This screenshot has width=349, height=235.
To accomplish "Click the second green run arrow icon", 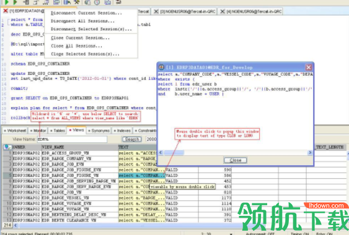I will pyautogui.click(x=15, y=2).
